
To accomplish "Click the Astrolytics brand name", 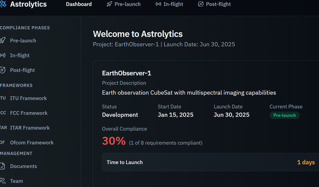I will coord(29,4).
